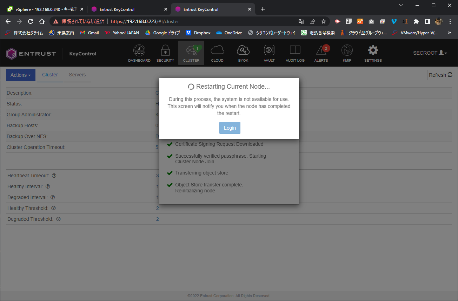This screenshot has height=301, width=458.
Task: Click the Cluster Operation Timeout label
Action: click(36, 147)
